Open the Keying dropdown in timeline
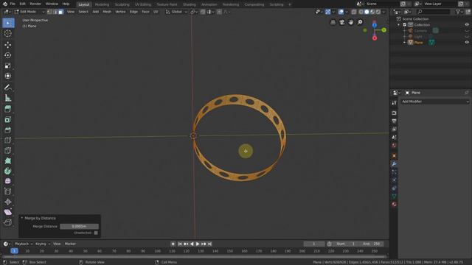Image resolution: width=472 pixels, height=265 pixels. [43, 244]
